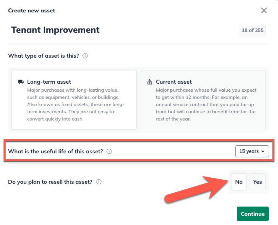This screenshot has height=225, width=278.
Task: Open the 15 years useful life dropdown
Action: pyautogui.click(x=252, y=151)
